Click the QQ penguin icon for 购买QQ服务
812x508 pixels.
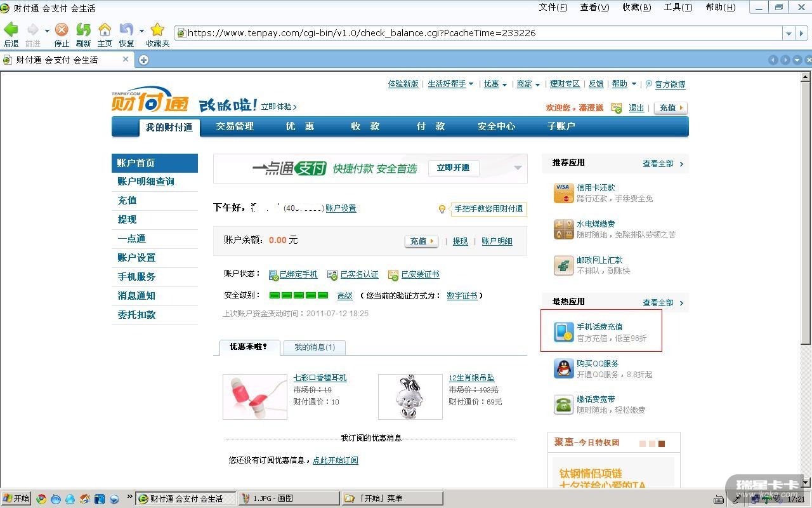(x=563, y=368)
